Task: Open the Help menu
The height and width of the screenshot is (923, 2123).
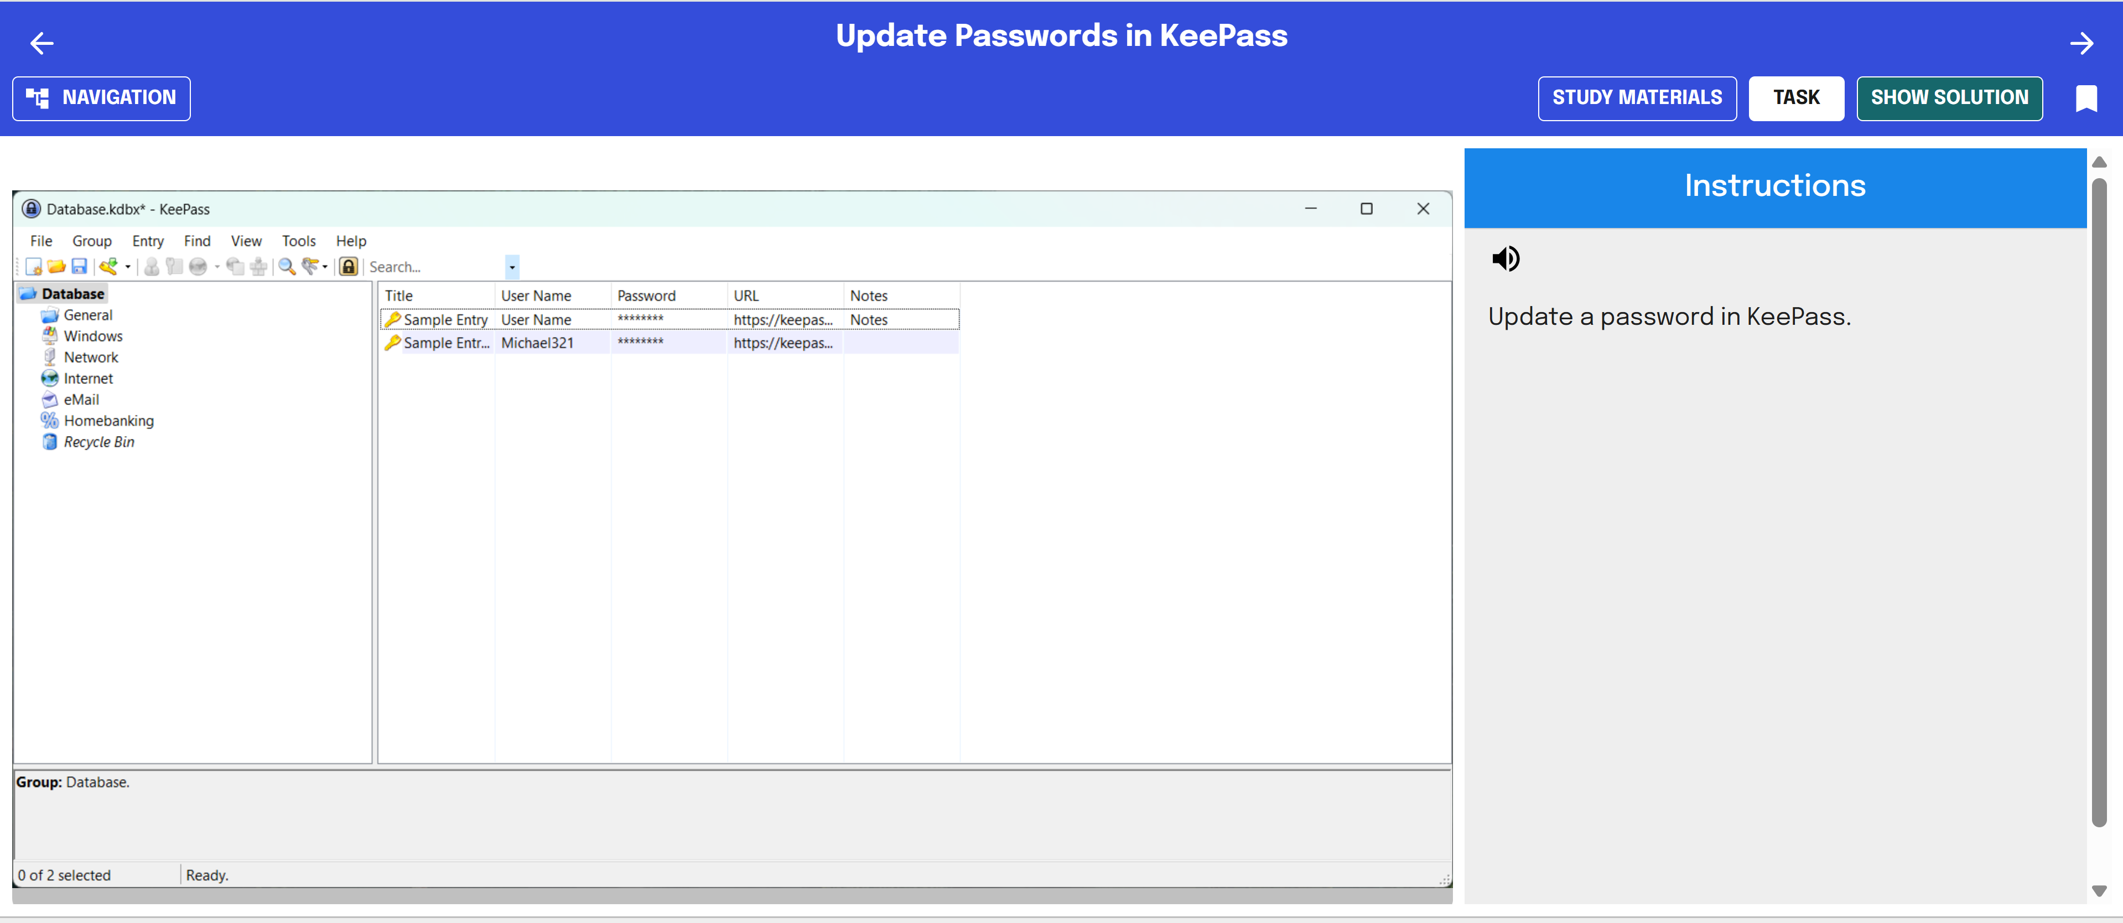Action: coord(351,241)
